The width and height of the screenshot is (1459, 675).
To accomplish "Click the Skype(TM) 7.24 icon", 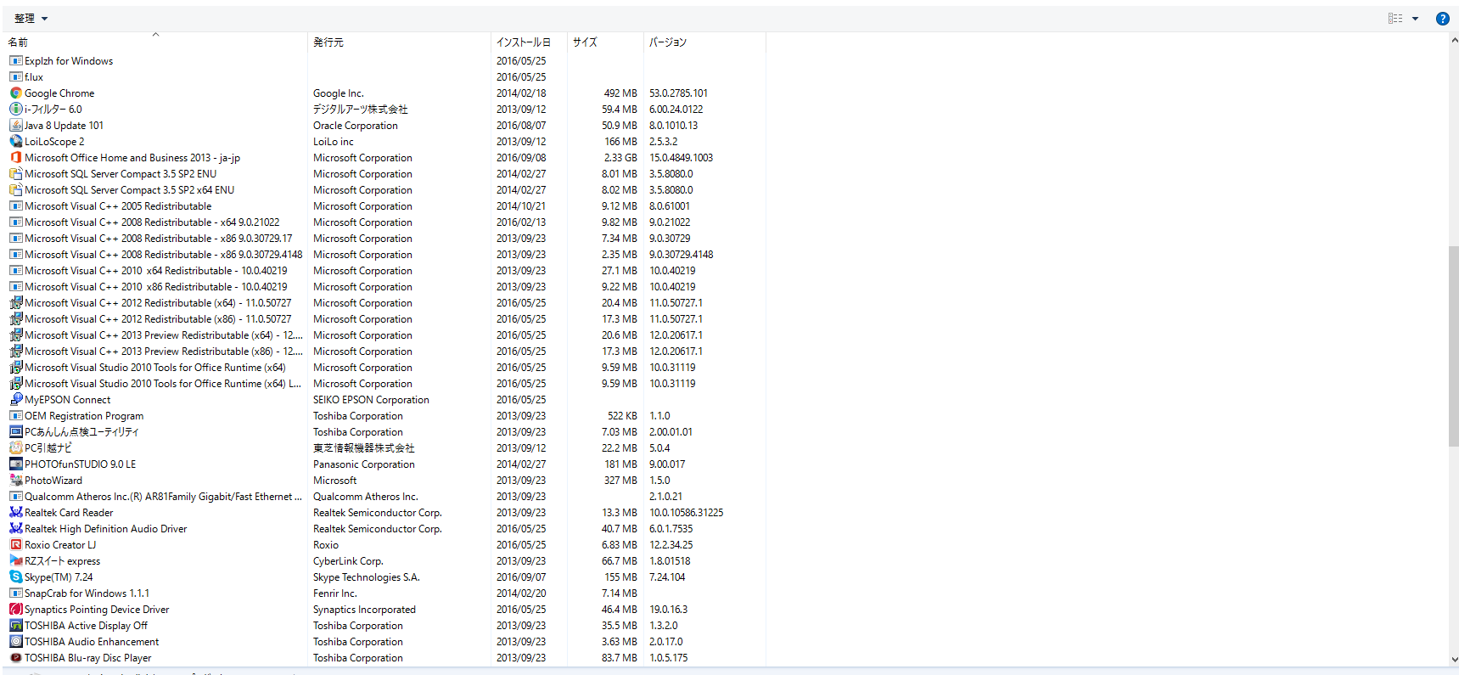I will (x=16, y=577).
